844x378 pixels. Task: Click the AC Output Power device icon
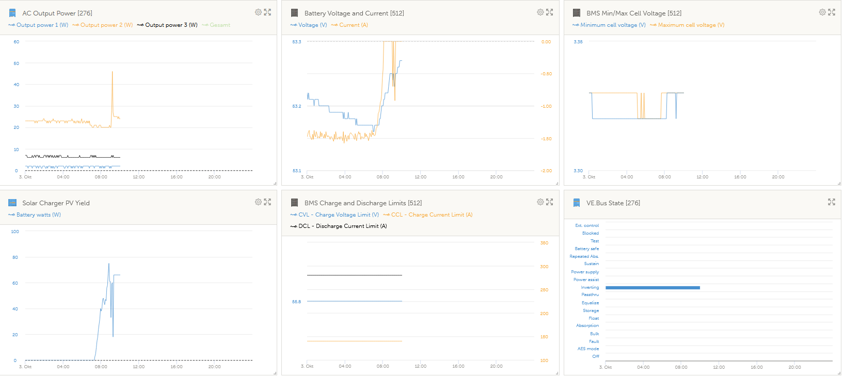click(x=12, y=13)
